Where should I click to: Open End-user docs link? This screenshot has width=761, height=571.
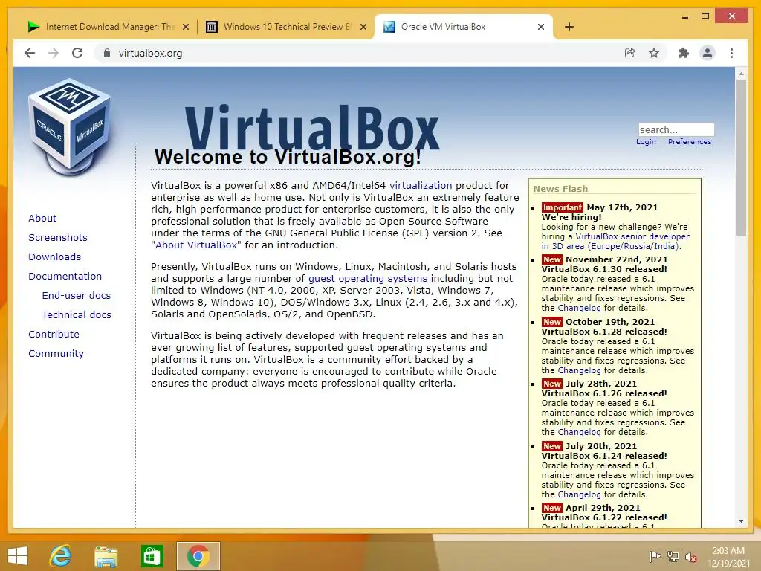pyautogui.click(x=77, y=296)
